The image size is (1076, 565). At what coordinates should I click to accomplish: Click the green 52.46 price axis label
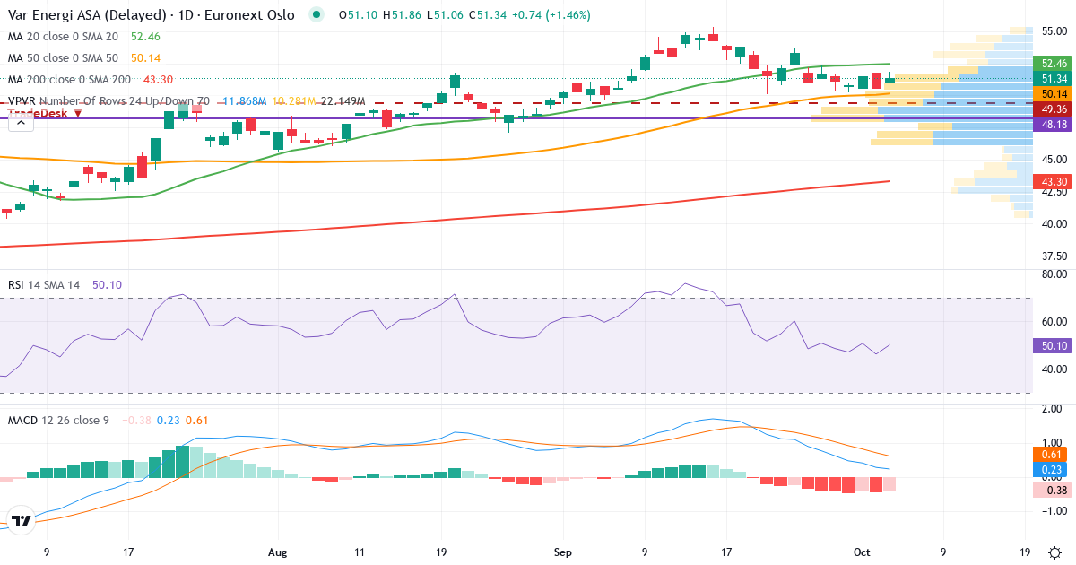click(1054, 64)
